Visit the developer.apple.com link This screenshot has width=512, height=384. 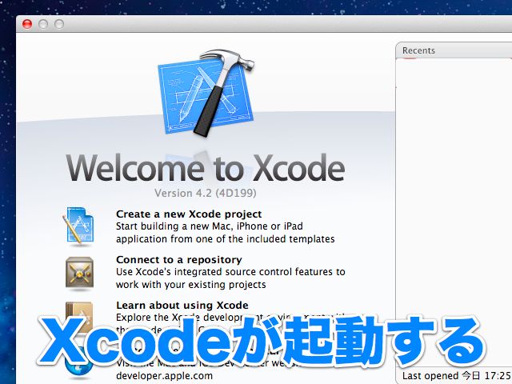[x=164, y=376]
